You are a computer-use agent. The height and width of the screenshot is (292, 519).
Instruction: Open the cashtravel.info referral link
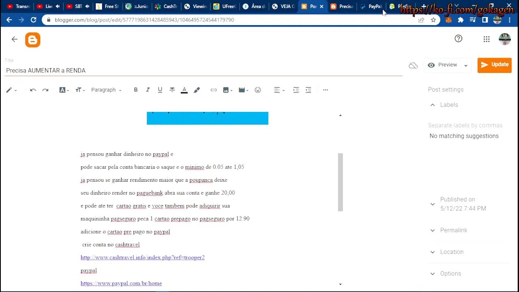[x=142, y=258]
